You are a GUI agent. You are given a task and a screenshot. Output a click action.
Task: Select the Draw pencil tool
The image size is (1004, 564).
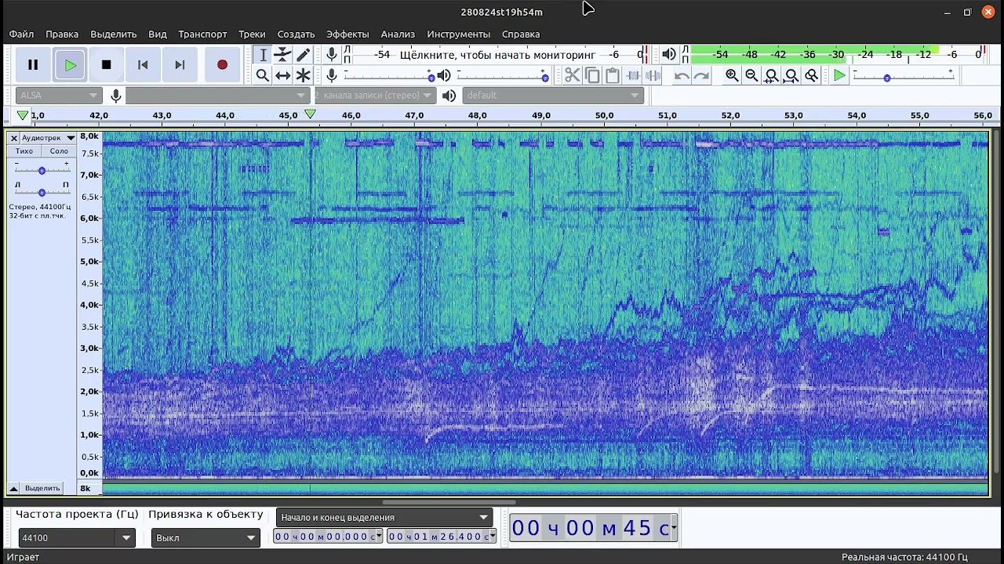(303, 55)
